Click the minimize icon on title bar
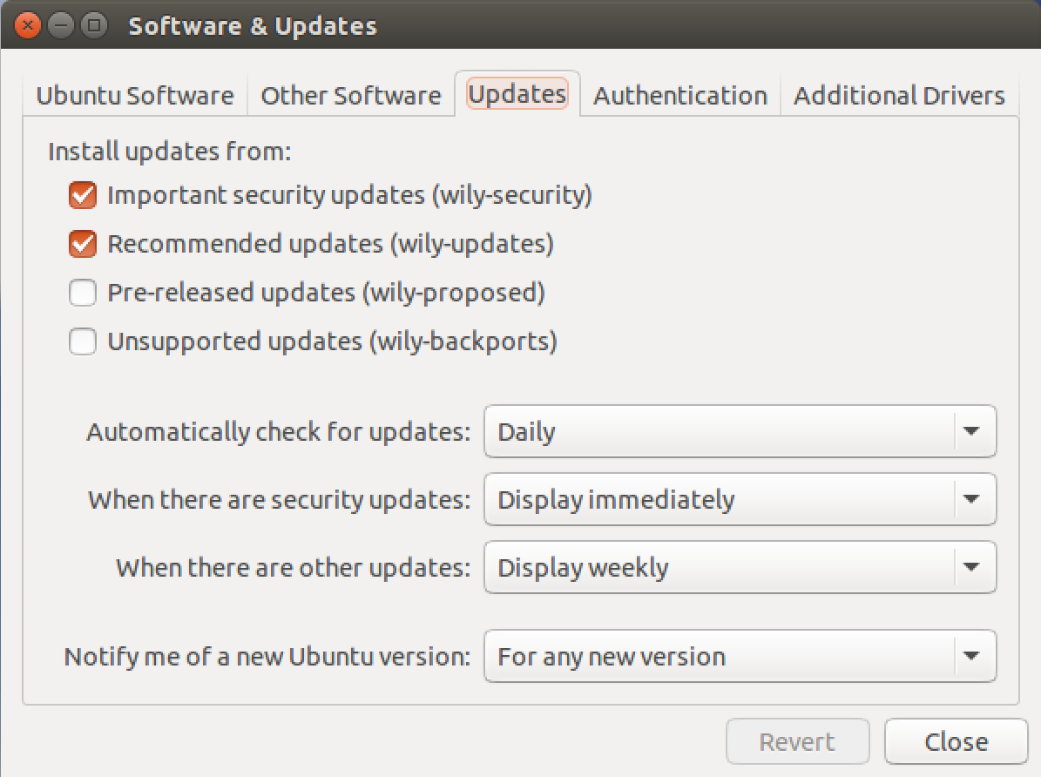 [x=61, y=25]
